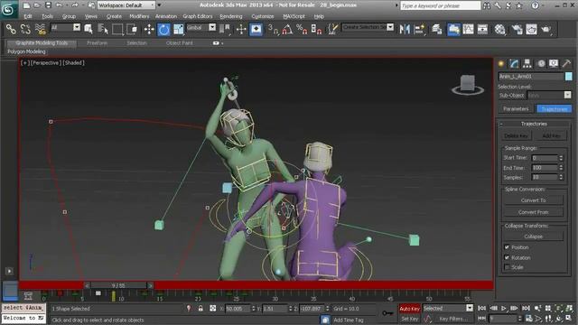Click the Use Pivot Point Center icon
578x325 pixels.
point(224,29)
